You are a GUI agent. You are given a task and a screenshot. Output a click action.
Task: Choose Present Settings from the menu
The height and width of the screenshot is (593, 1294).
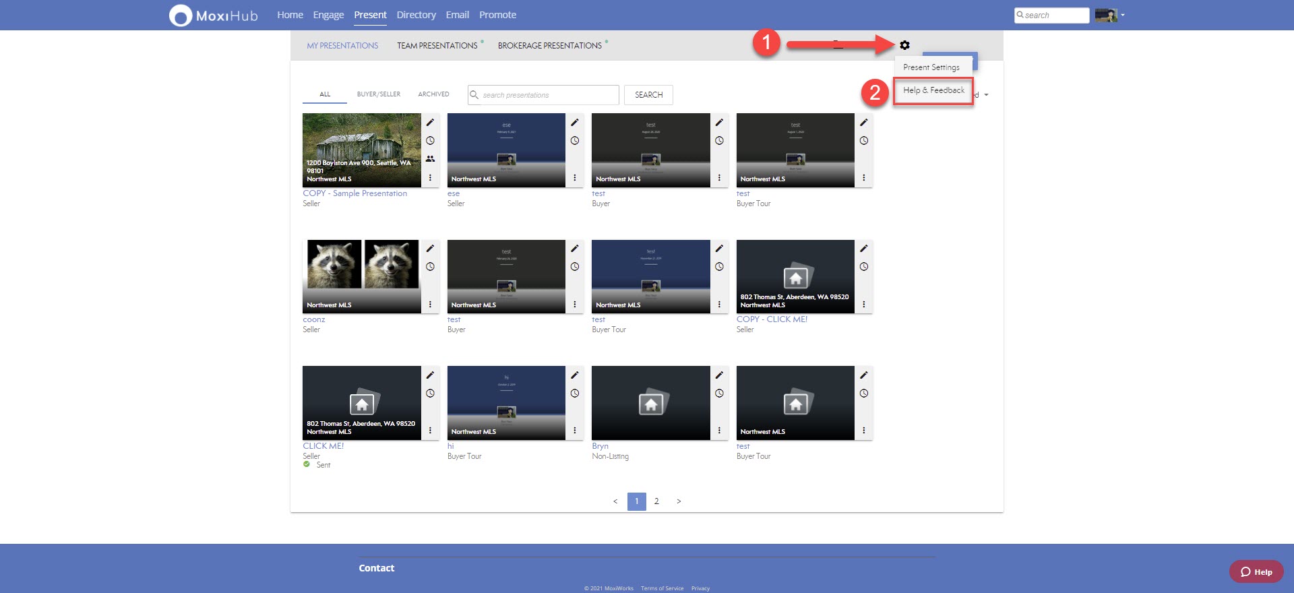(x=931, y=67)
